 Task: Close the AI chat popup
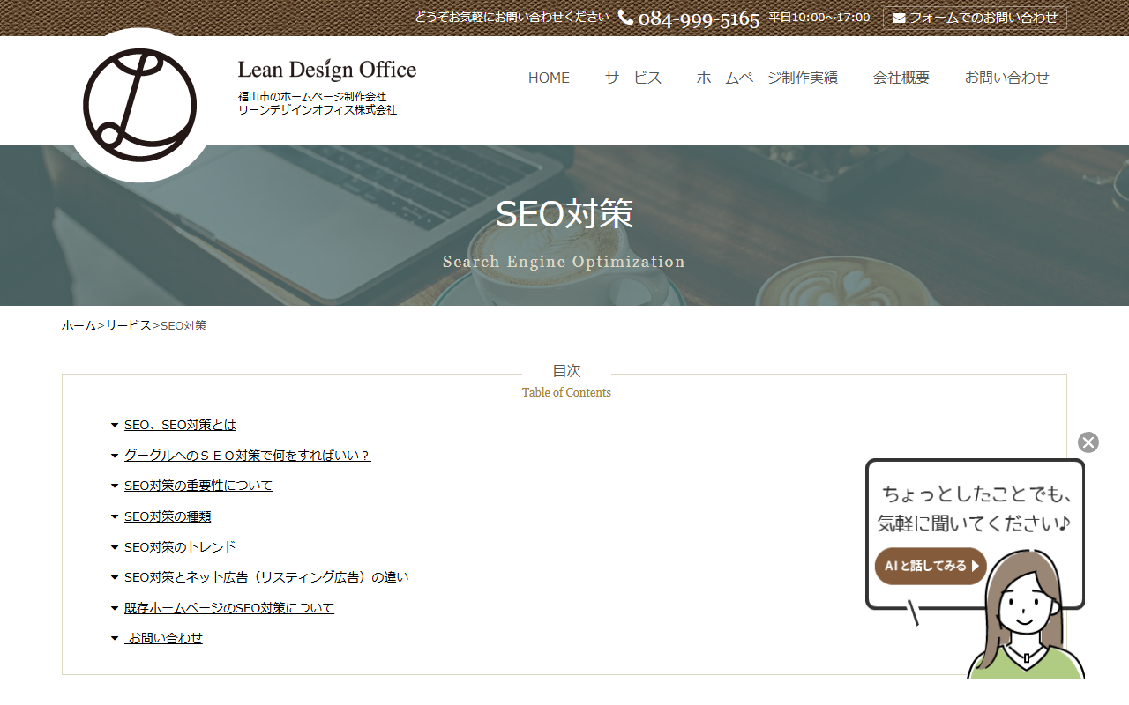point(1088,442)
